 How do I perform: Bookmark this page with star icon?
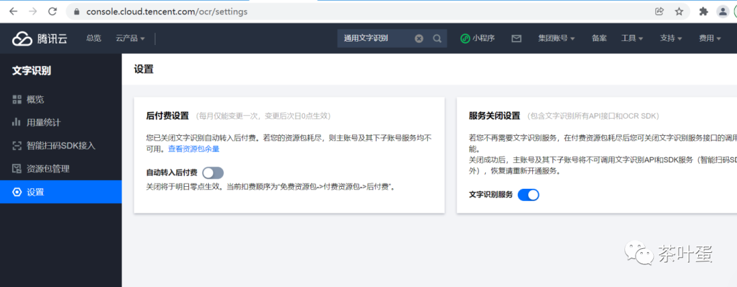(x=679, y=12)
